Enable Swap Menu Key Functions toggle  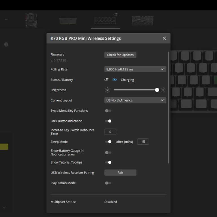tap(108, 111)
